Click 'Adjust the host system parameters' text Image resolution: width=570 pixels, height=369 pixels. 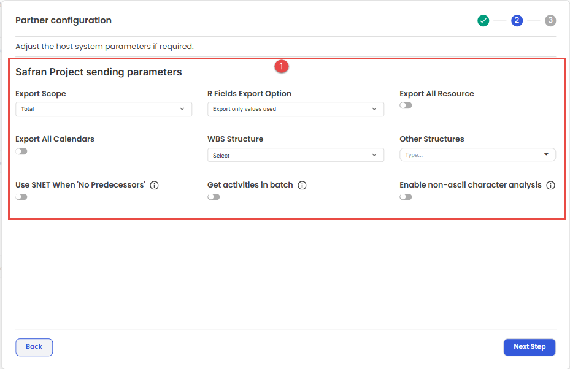[x=104, y=47]
